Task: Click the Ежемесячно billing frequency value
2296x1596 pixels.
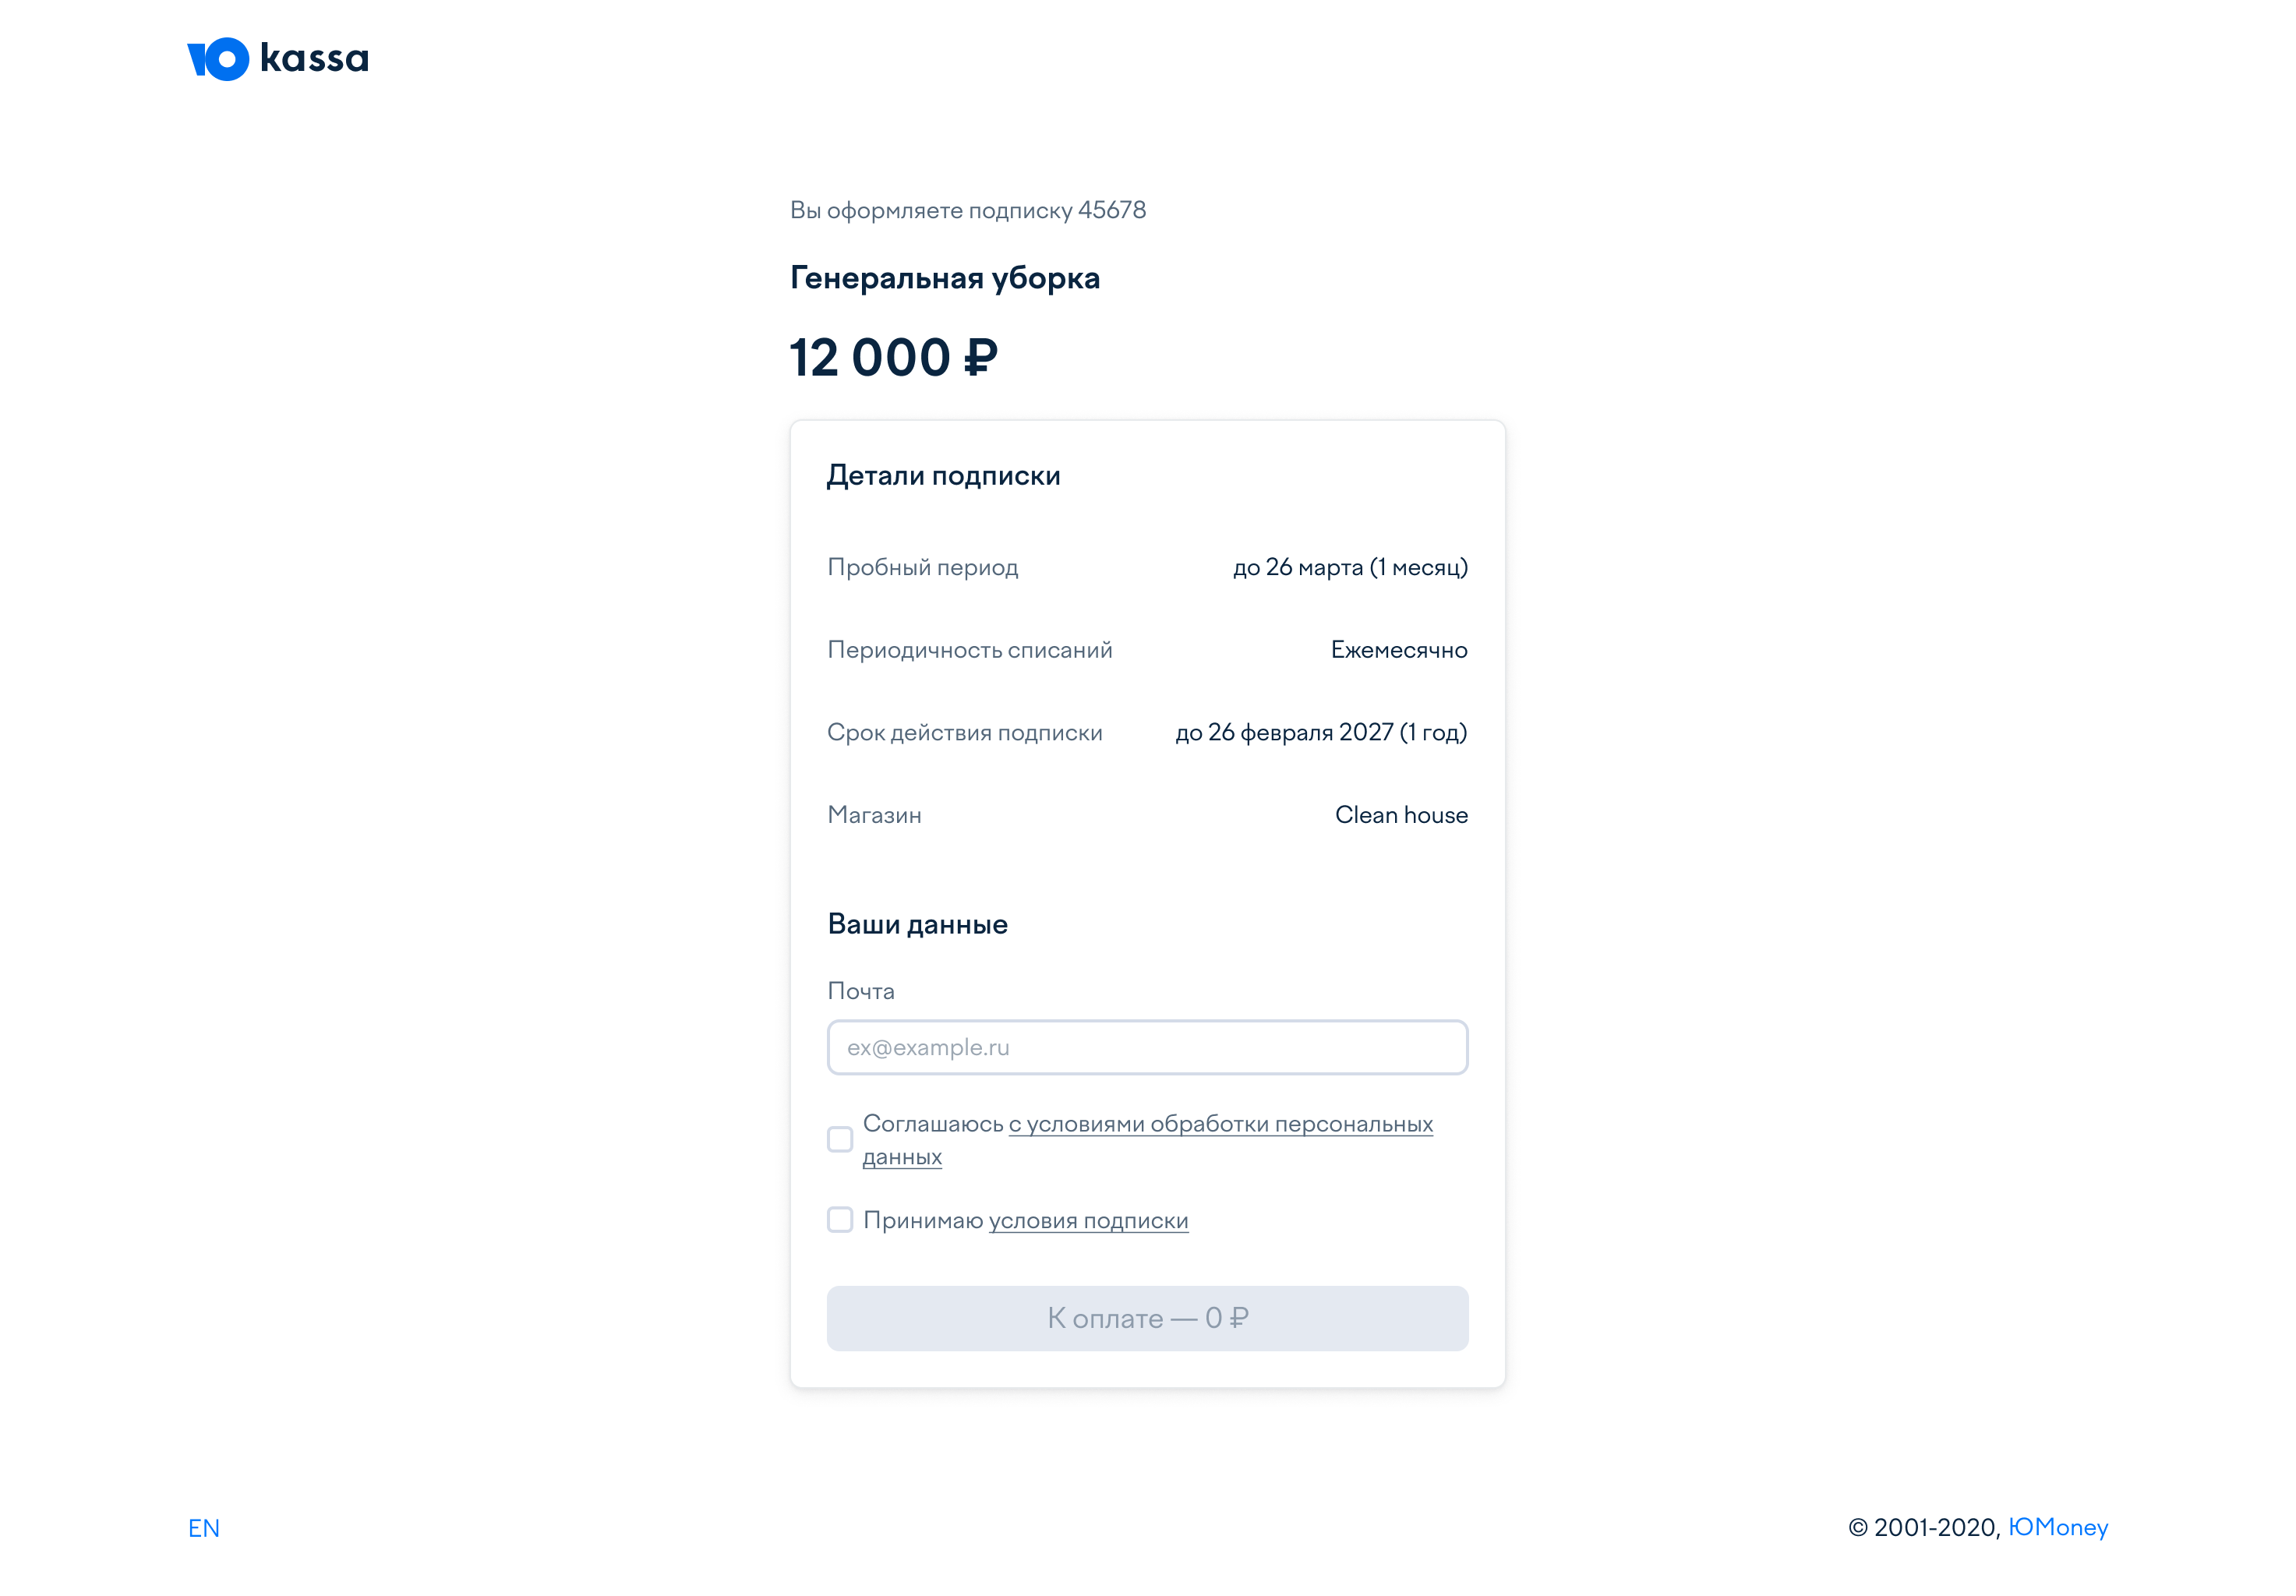Action: tap(1399, 650)
